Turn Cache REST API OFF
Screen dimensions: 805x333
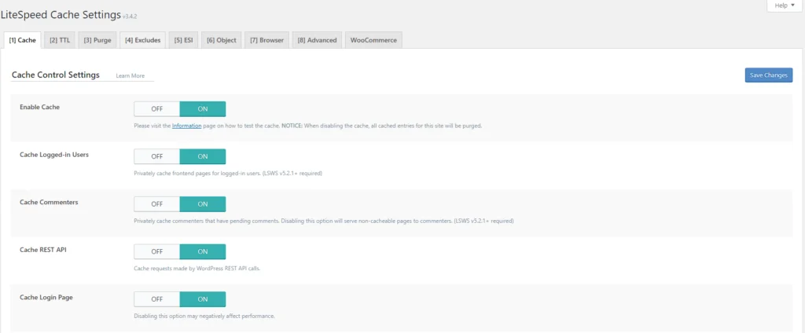point(157,251)
